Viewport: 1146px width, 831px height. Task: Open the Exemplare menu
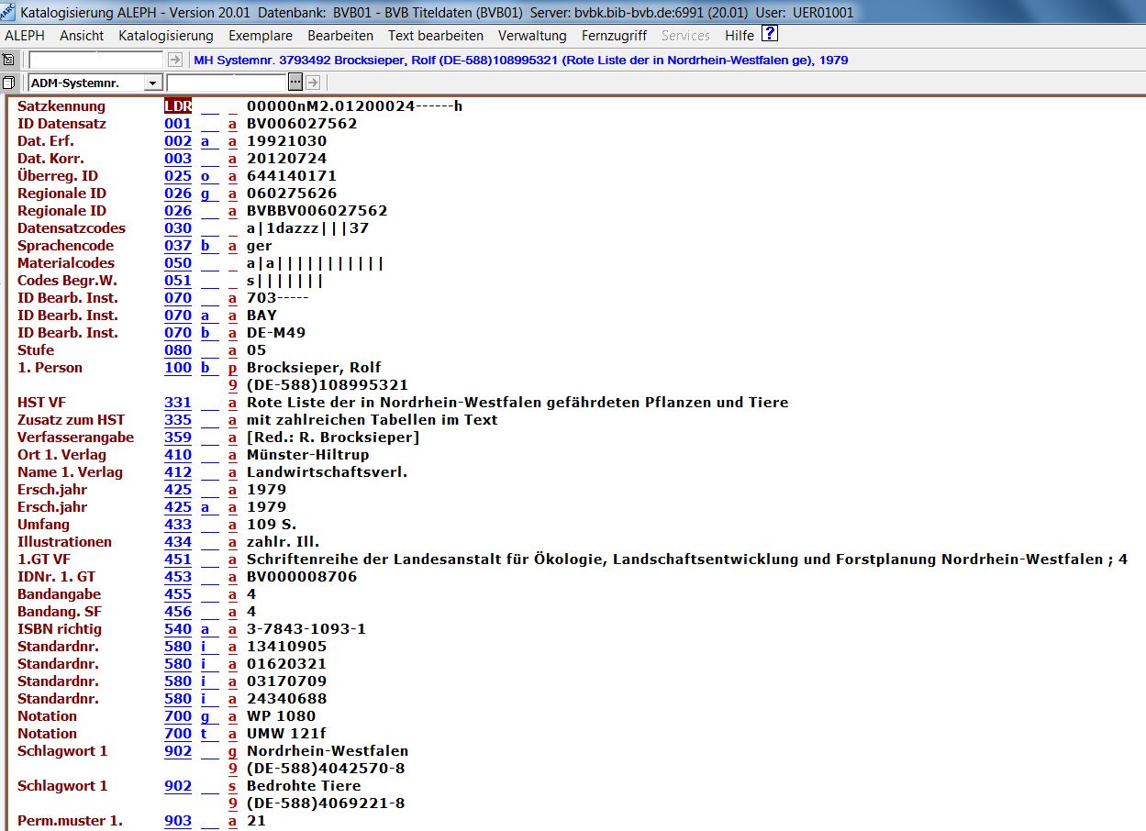point(261,36)
